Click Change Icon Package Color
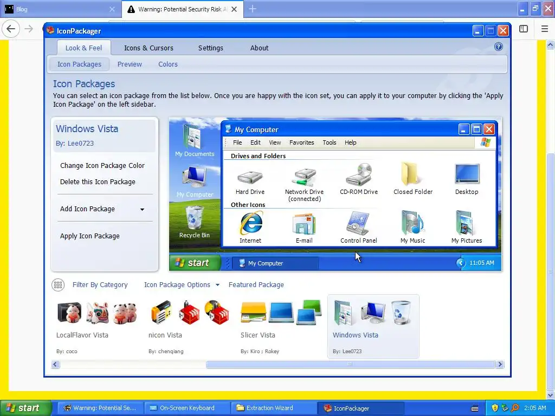The width and height of the screenshot is (555, 416). point(102,166)
